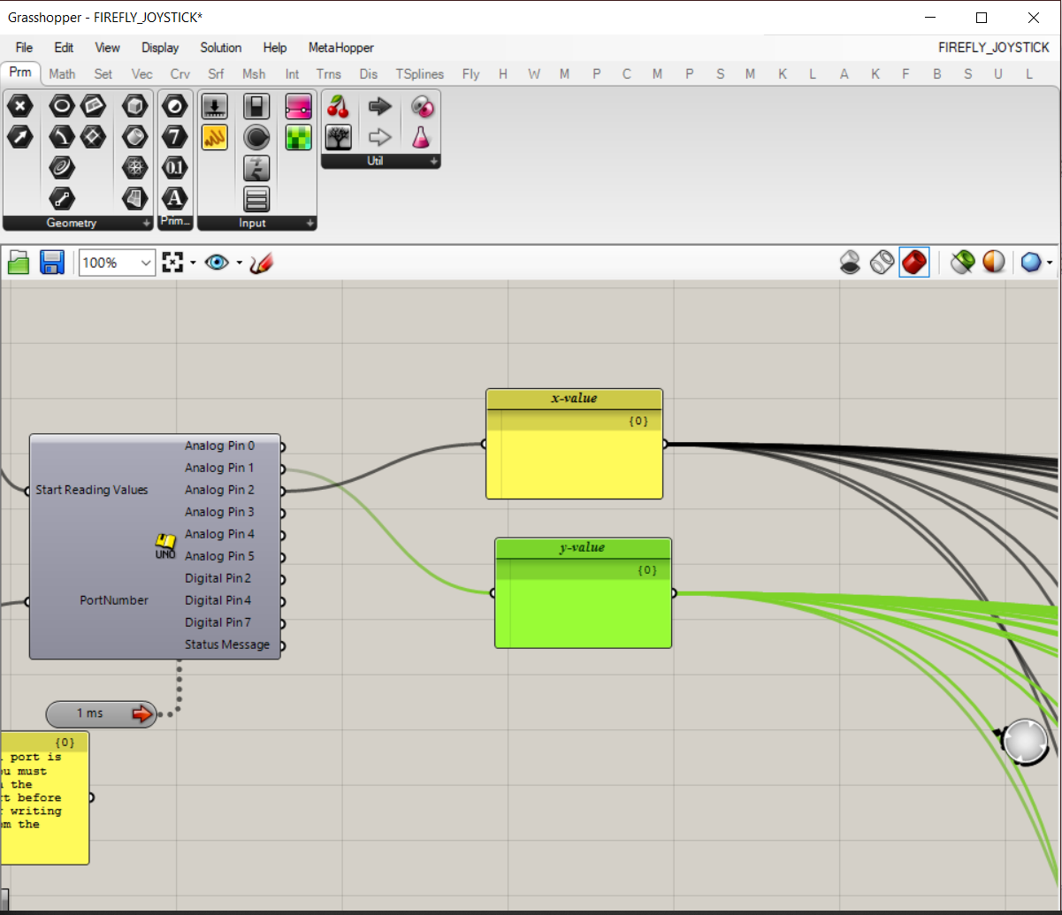The width and height of the screenshot is (1062, 915).
Task: Toggle the eye named views icon
Action: click(x=218, y=263)
